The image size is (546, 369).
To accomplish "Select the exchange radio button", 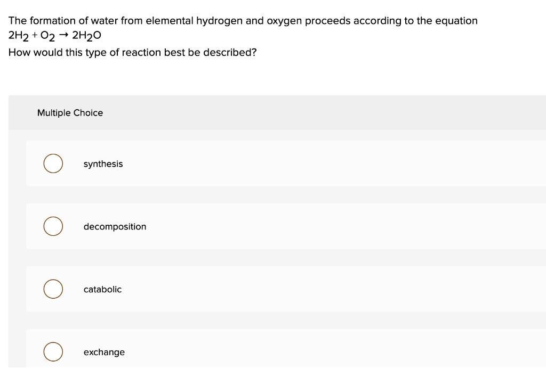I will [x=53, y=352].
